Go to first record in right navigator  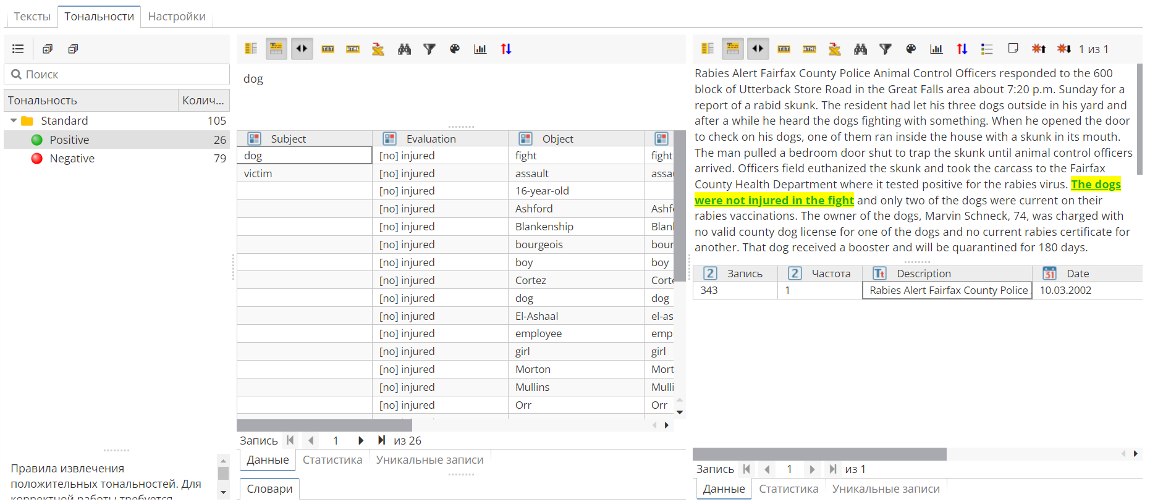coord(746,469)
